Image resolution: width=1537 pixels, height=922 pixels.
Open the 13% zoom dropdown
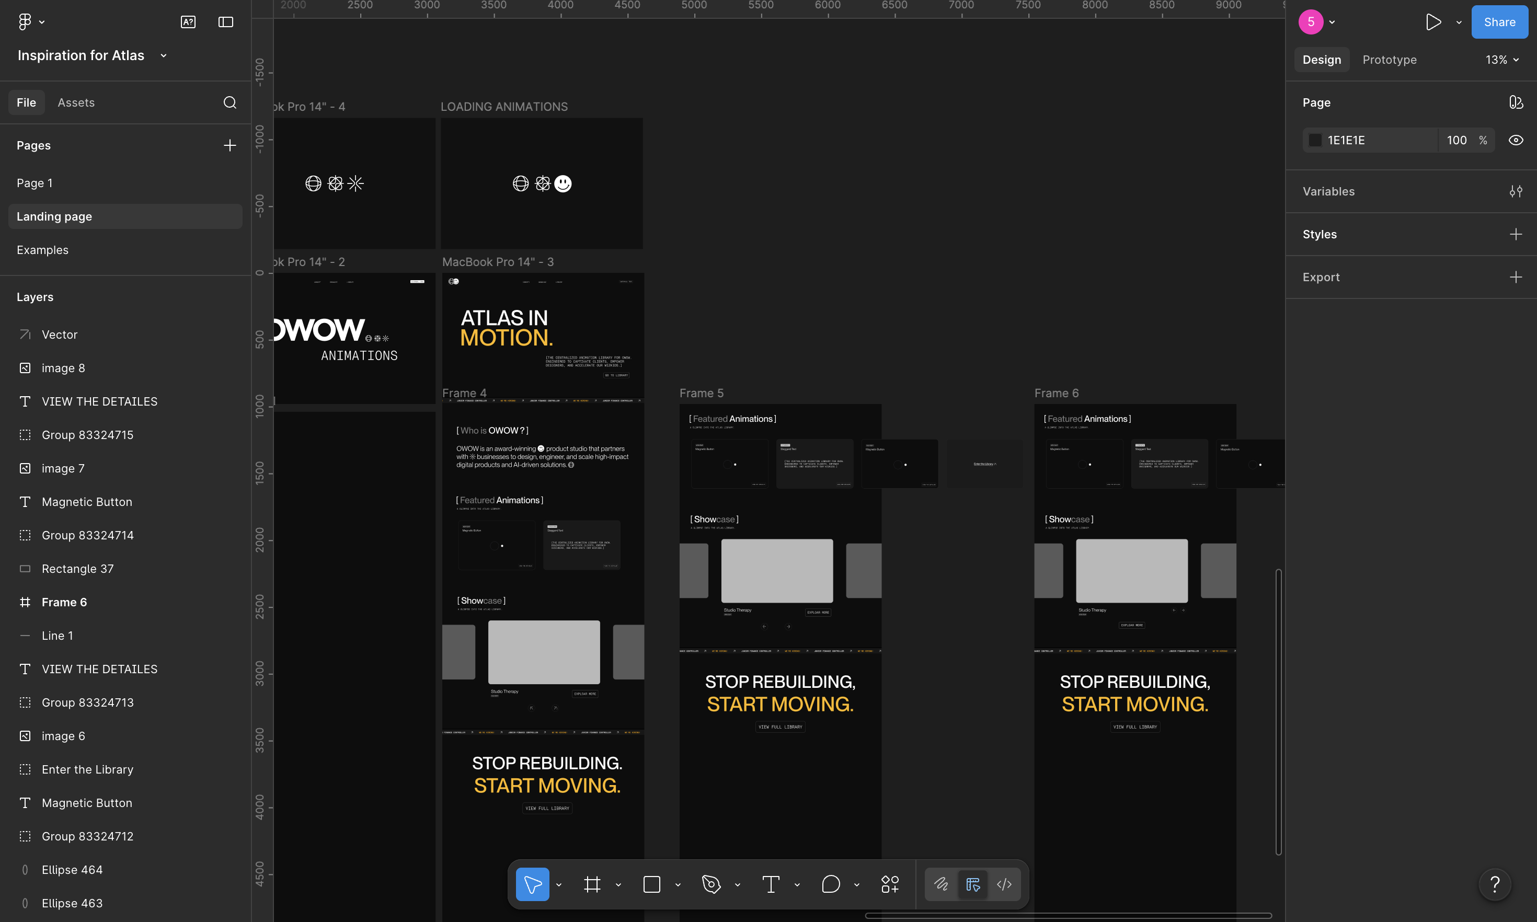[x=1502, y=60]
